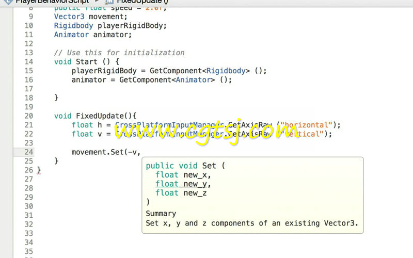
Task: Click tooltip text 'Set x, y and z components'
Action: (x=200, y=223)
